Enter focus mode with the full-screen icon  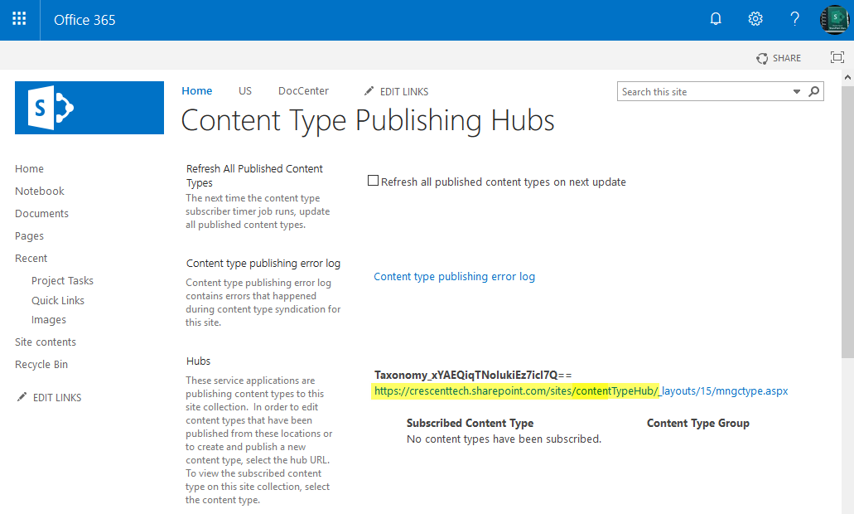(837, 57)
